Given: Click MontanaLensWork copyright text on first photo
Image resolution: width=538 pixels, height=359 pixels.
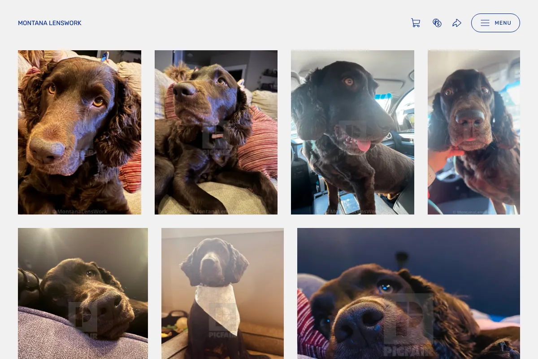Looking at the screenshot, I should point(80,211).
